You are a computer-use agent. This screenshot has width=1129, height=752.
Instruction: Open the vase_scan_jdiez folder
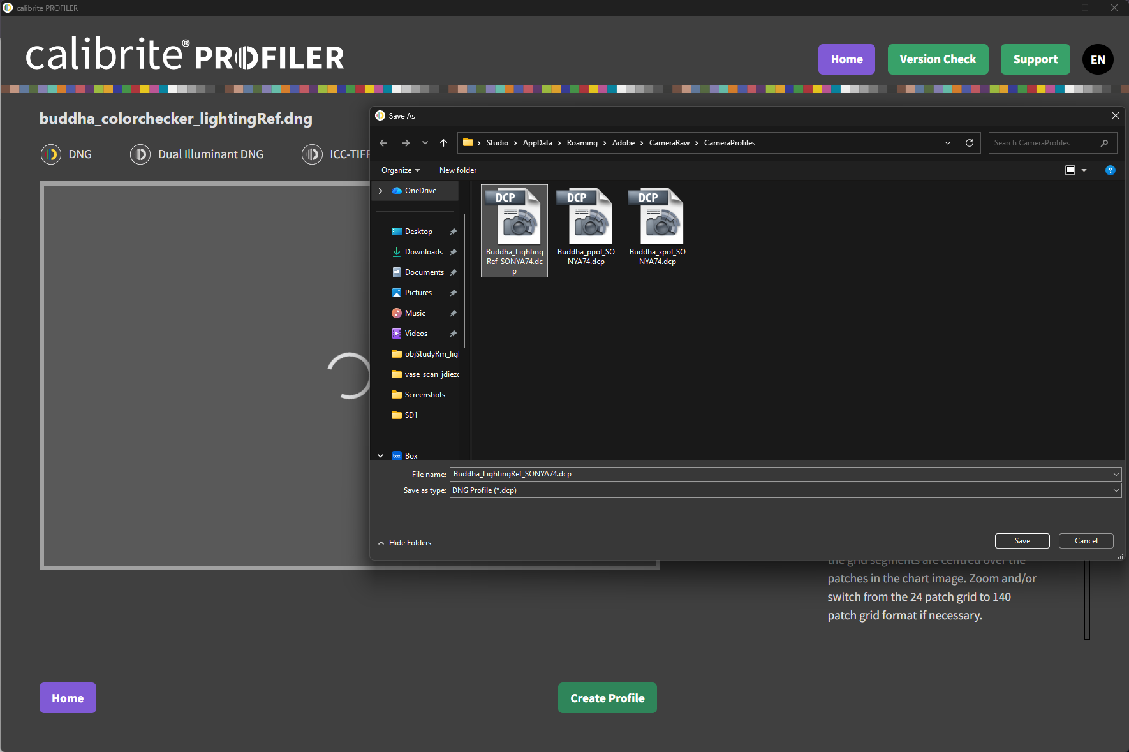425,374
